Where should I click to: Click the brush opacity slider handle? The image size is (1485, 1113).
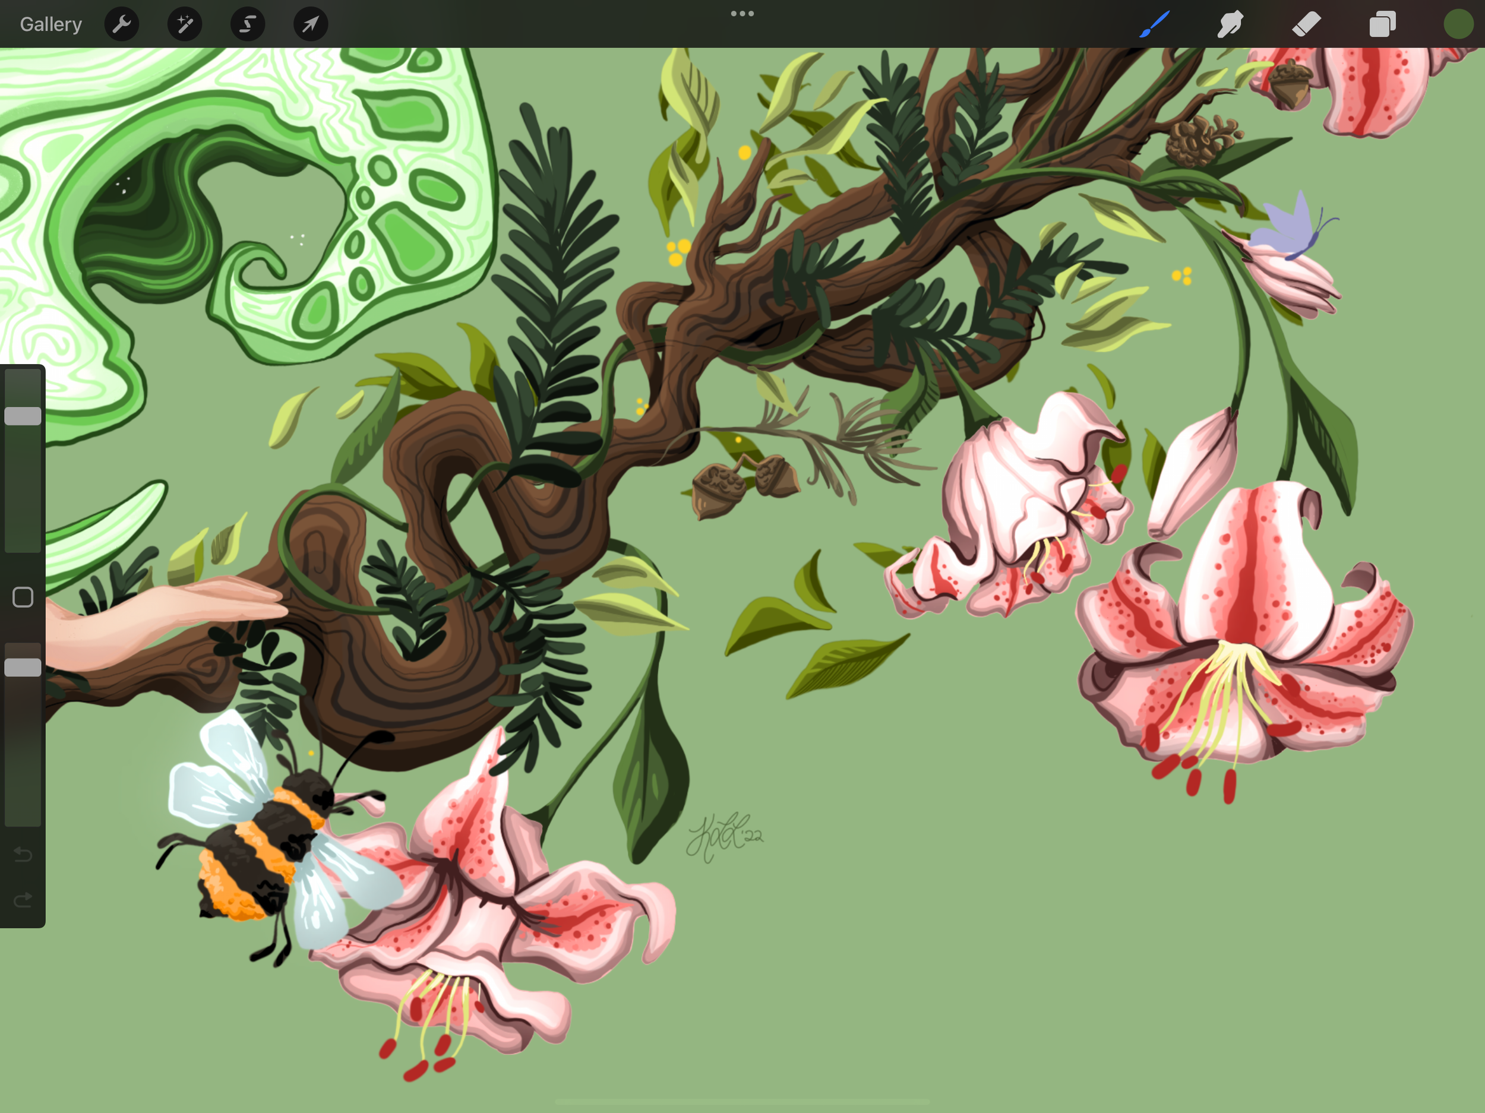tap(23, 666)
